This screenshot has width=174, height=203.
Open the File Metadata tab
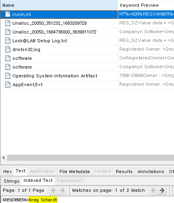(75, 171)
